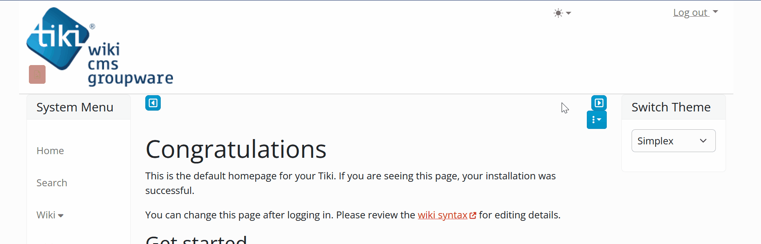Viewport: 761px width, 244px height.
Task: Click the sun color mode icon
Action: 558,13
